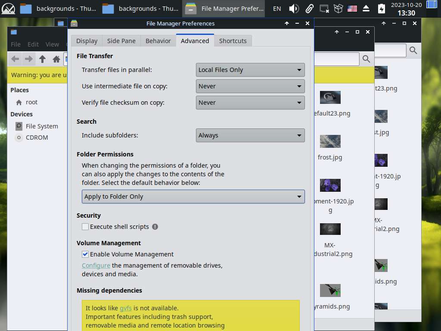Viewport: 441px width, 331px height.
Task: Click the back navigation arrow
Action: click(15, 59)
